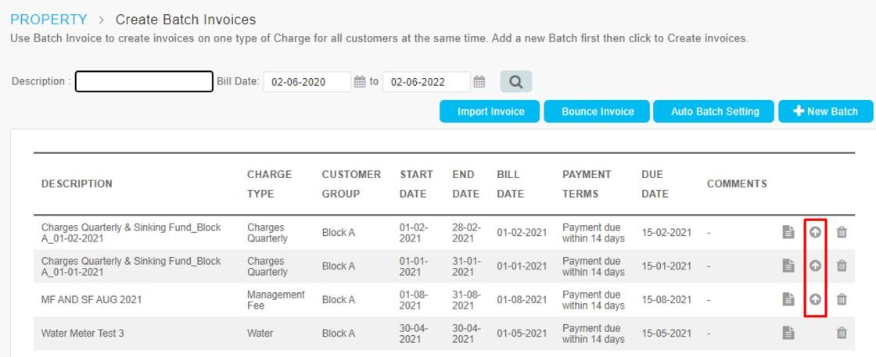Viewport: 876px width, 357px height.
Task: Open Auto Batch Setting
Action: (x=713, y=112)
